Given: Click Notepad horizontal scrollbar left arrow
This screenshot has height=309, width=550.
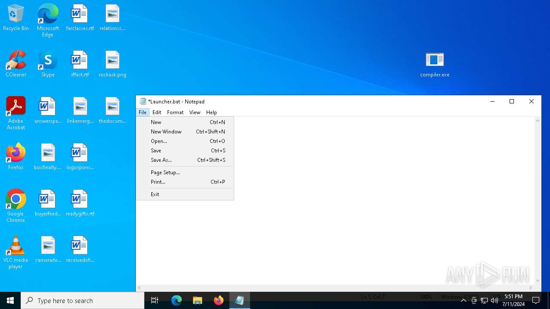Looking at the screenshot, I should tap(139, 288).
